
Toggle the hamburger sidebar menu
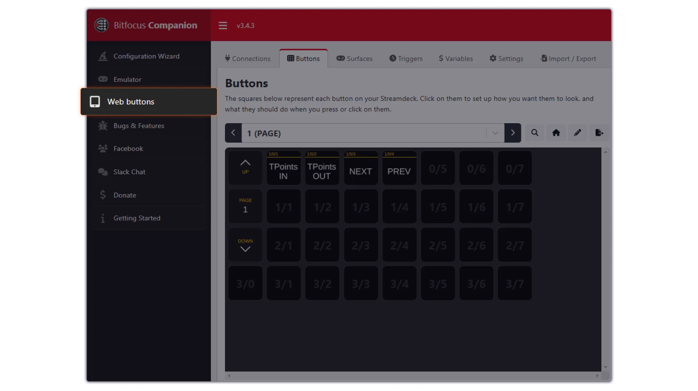[x=223, y=25]
